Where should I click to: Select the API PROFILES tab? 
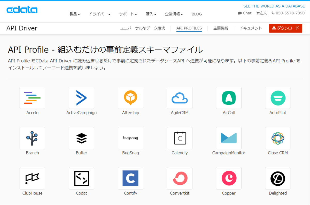click(189, 28)
